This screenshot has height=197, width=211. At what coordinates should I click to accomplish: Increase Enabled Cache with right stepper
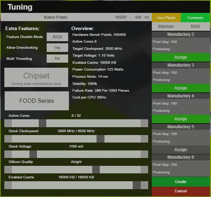click(x=144, y=185)
